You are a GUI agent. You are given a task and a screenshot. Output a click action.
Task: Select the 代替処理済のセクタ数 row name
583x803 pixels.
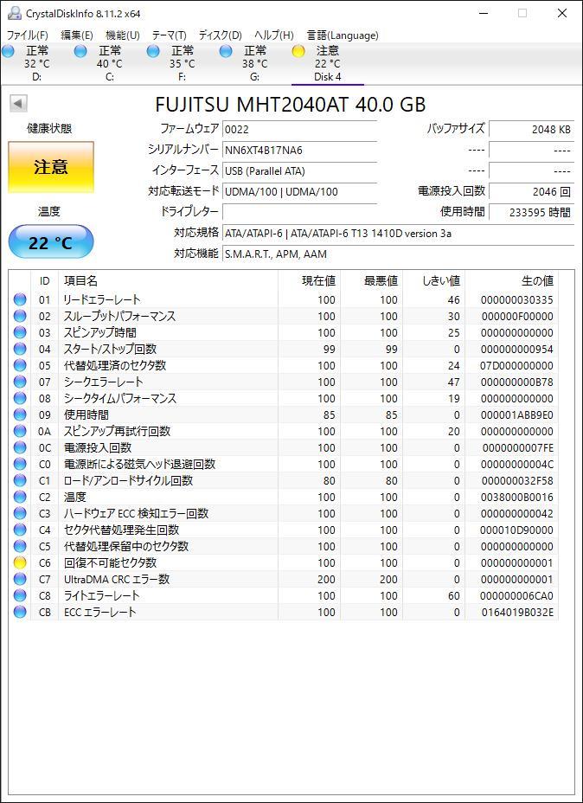114,365
